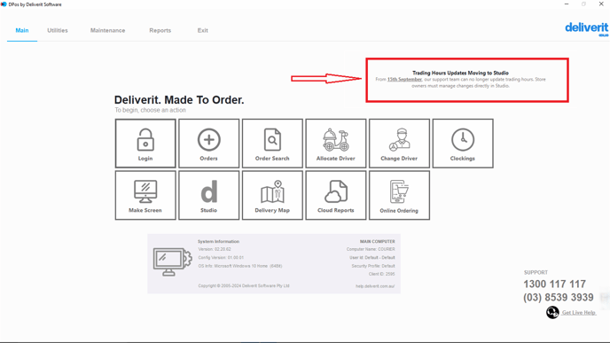610x343 pixels.
Task: Click the Get Live Help link
Action: coord(579,313)
